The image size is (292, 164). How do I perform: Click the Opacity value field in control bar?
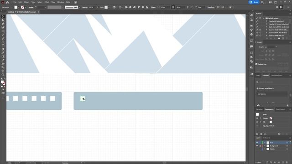[x=92, y=7]
